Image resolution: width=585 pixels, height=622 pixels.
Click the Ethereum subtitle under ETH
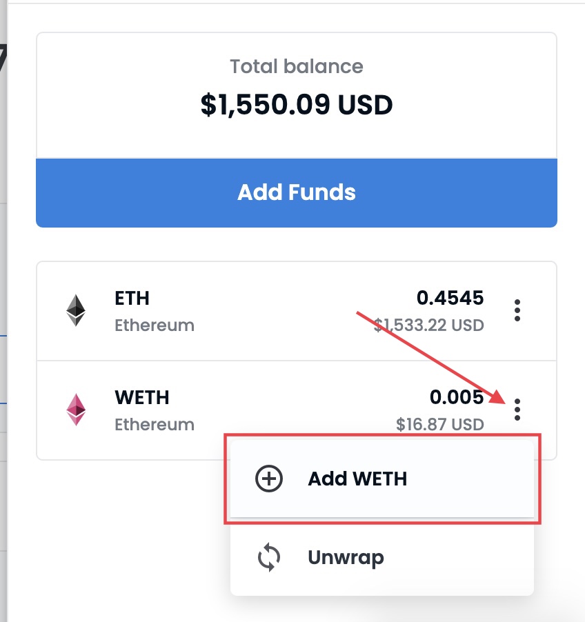point(155,325)
